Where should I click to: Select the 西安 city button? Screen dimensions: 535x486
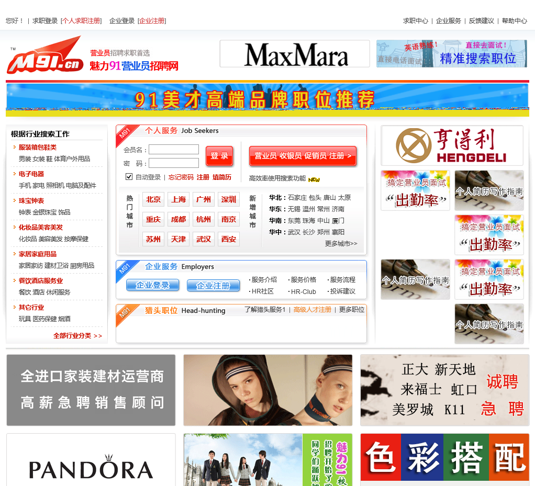pos(229,239)
